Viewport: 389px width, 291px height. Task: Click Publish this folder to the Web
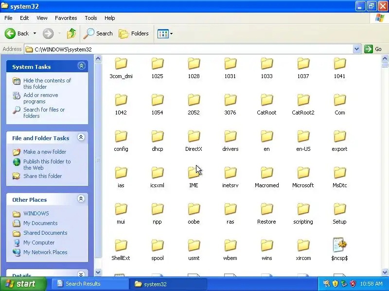click(x=47, y=164)
